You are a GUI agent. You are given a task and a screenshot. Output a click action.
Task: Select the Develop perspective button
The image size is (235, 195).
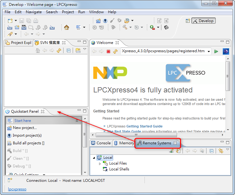(203, 21)
